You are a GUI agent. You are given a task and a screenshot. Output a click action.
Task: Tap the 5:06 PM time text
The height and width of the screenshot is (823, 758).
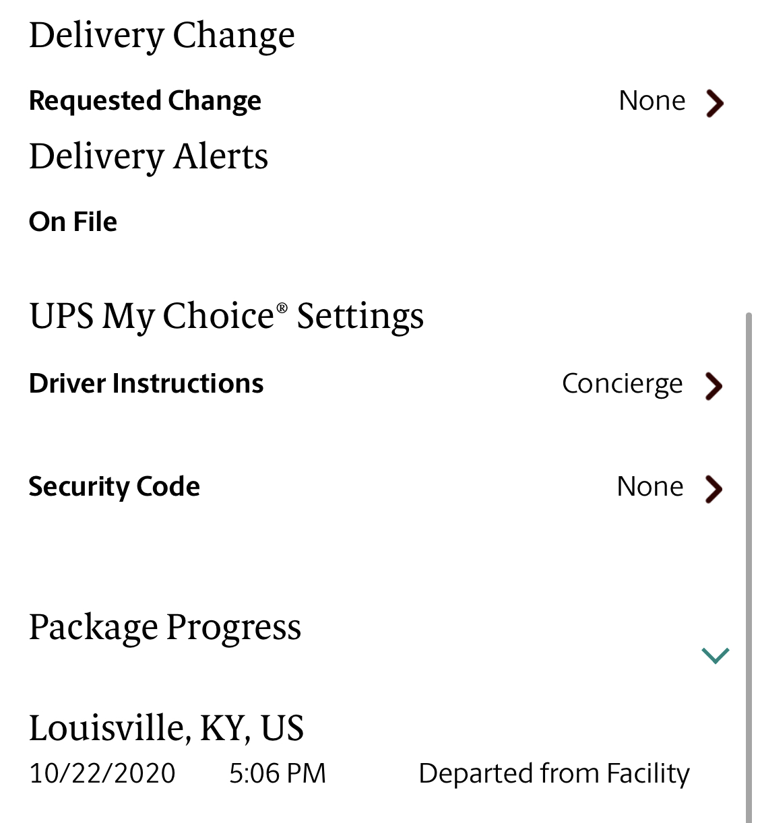coord(278,773)
